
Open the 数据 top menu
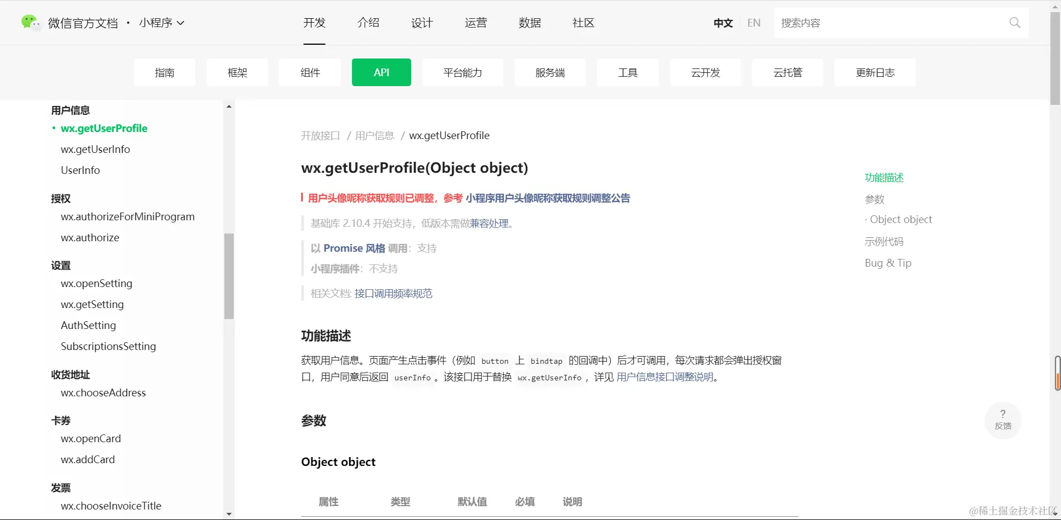click(x=529, y=23)
